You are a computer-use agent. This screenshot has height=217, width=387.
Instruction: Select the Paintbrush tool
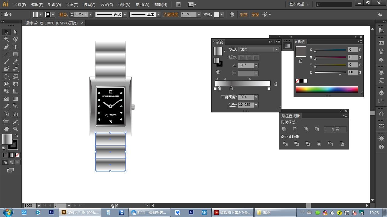click(6, 62)
